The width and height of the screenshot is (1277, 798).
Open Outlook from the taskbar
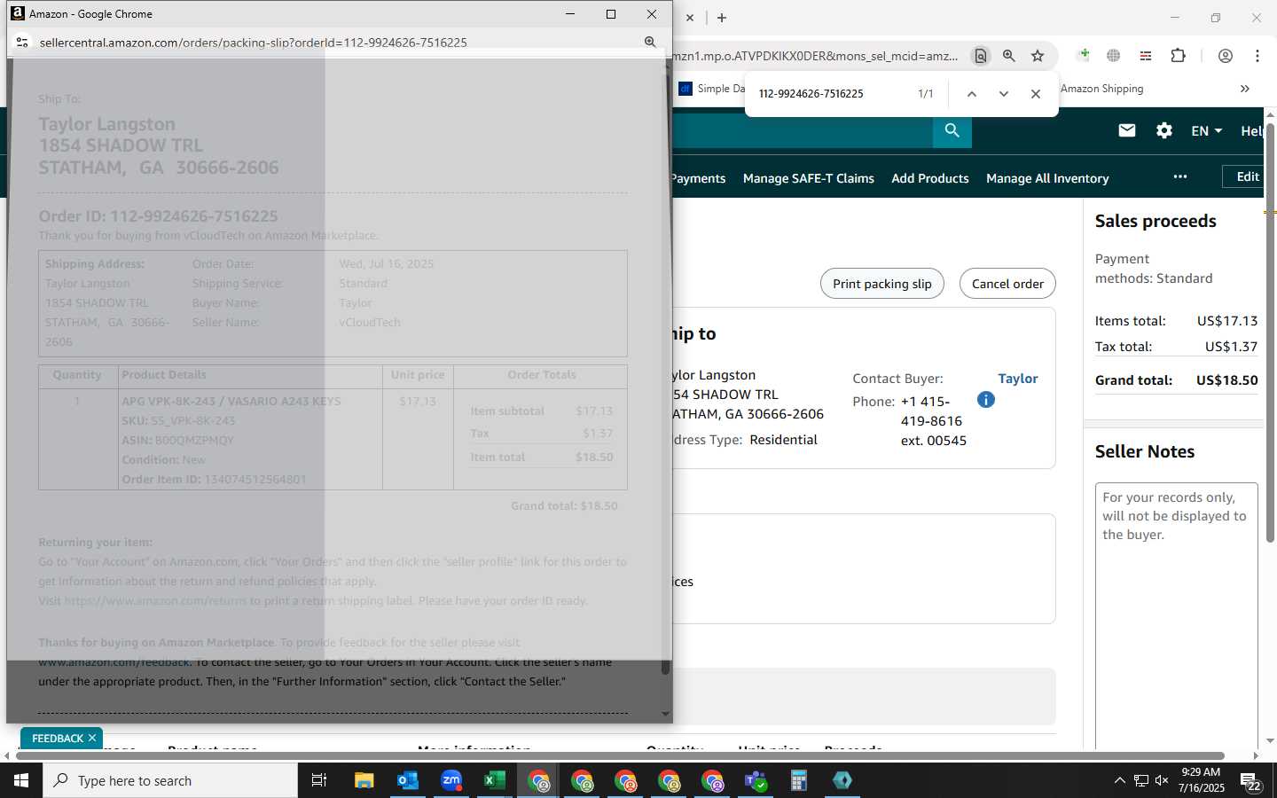click(408, 780)
